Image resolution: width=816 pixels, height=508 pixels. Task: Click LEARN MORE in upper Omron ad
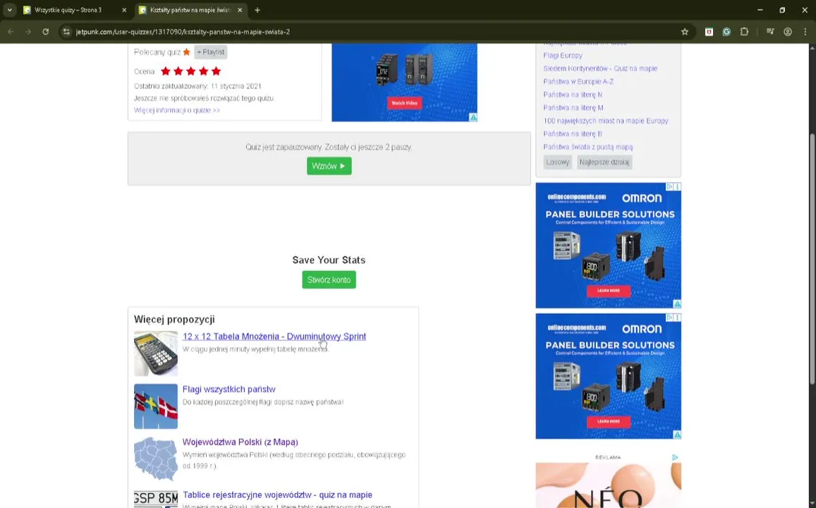(x=609, y=291)
